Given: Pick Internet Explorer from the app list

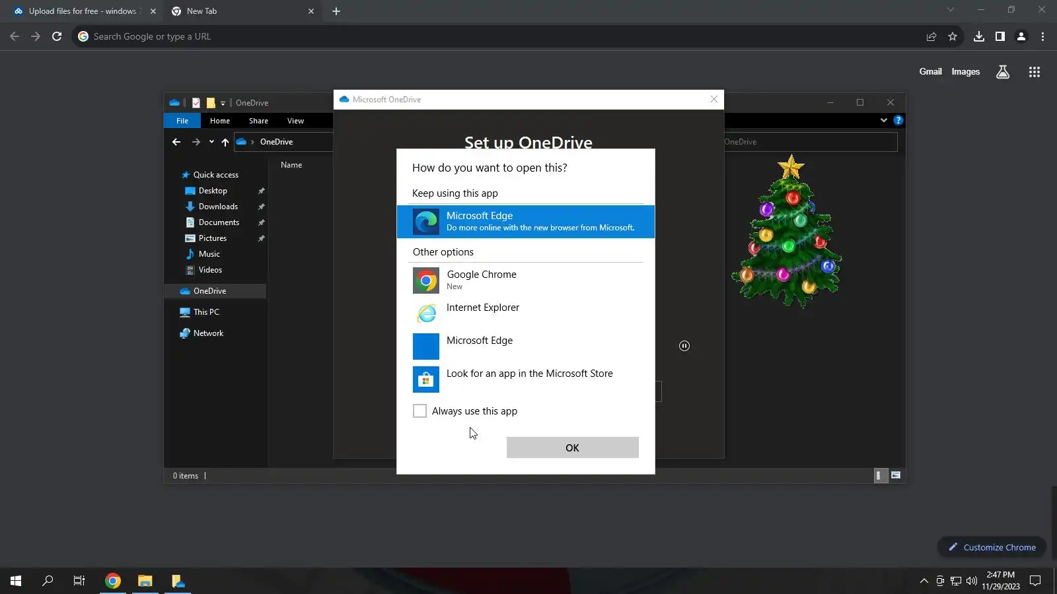Looking at the screenshot, I should pyautogui.click(x=526, y=313).
